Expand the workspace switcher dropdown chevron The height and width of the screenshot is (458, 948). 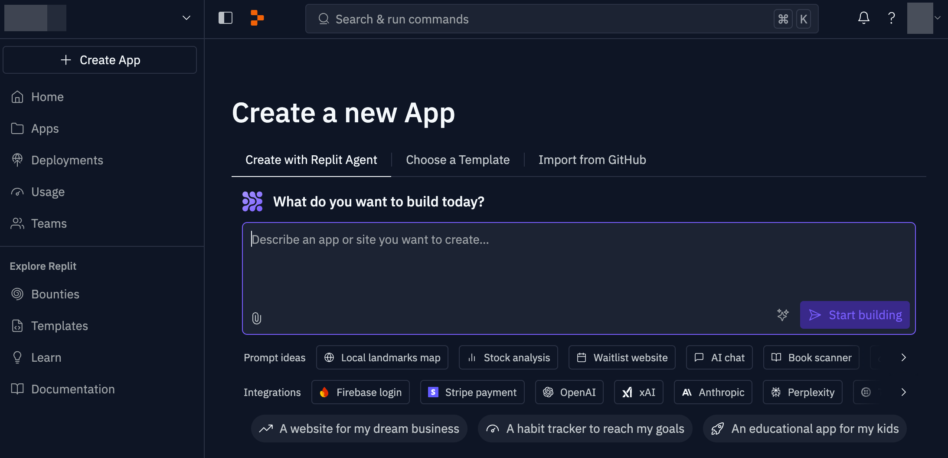point(186,18)
